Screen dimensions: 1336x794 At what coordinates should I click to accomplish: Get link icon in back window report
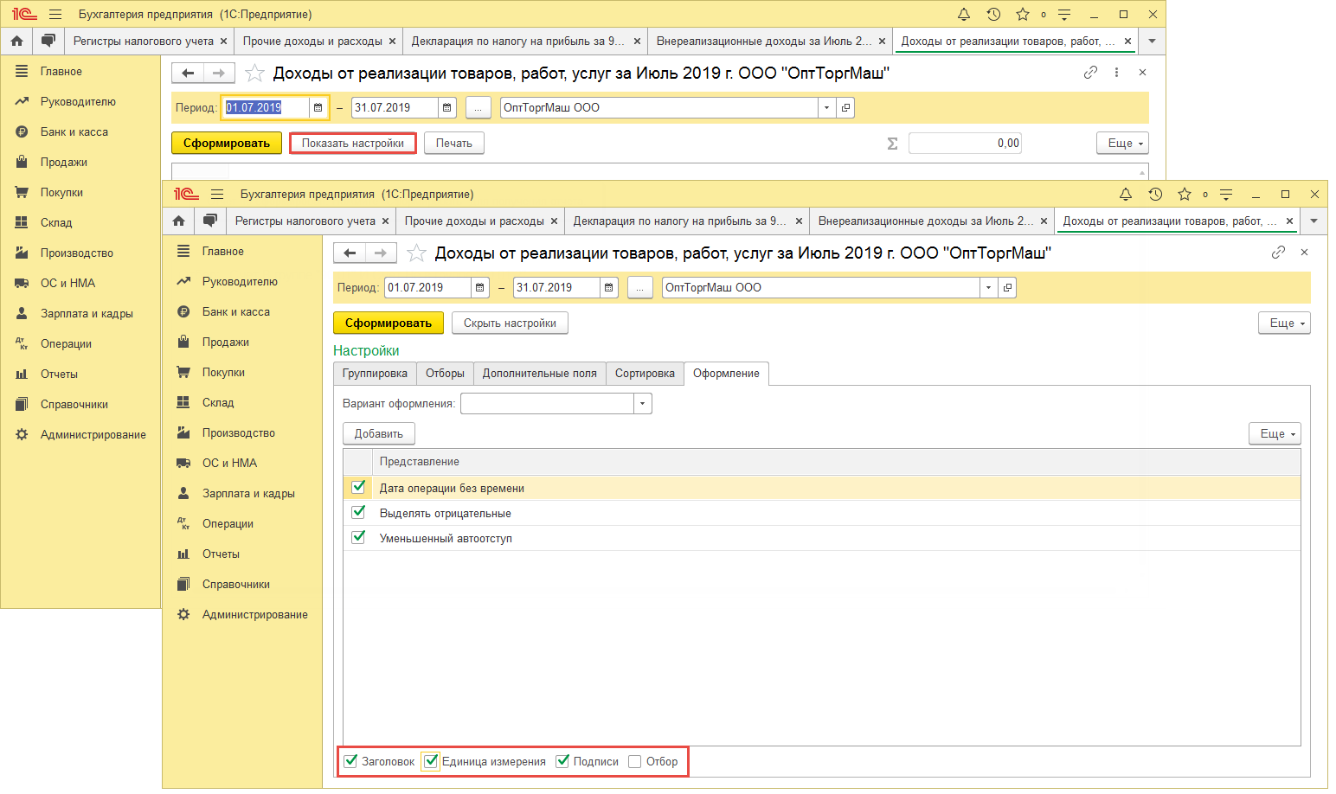pos(1090,73)
